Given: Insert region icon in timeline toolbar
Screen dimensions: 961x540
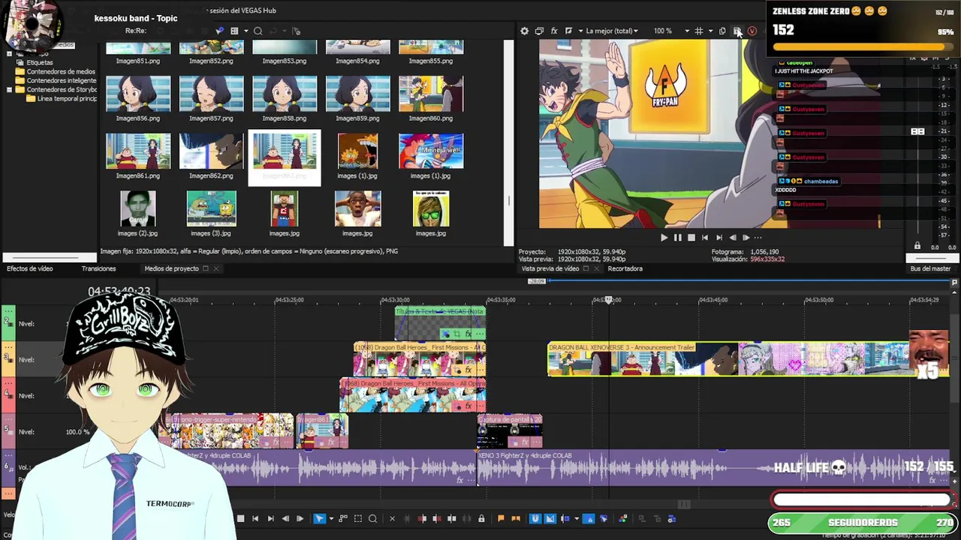Looking at the screenshot, I should [516, 518].
